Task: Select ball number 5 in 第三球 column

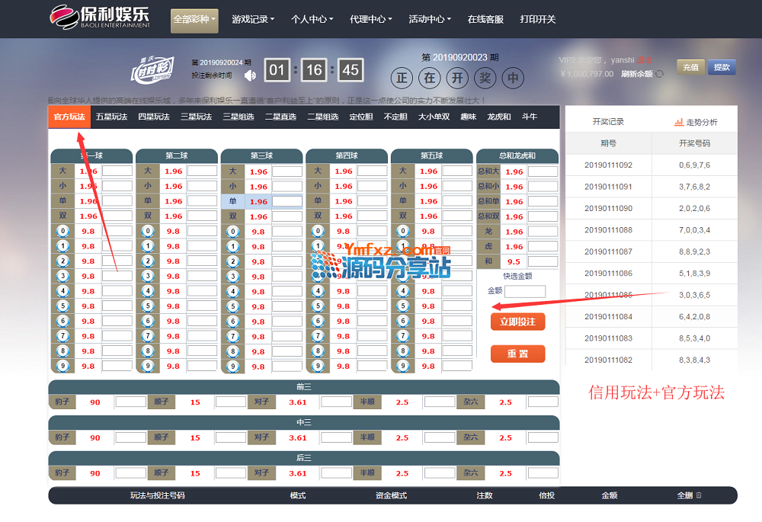Action: (232, 306)
